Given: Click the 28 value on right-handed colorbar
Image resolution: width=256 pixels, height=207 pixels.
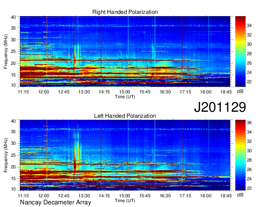Looking at the screenshot, I should tap(249, 54).
